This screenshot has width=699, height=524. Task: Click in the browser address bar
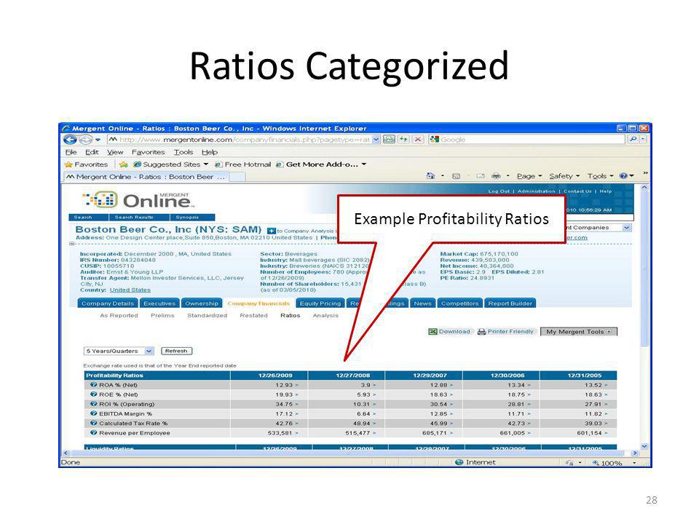(240, 140)
